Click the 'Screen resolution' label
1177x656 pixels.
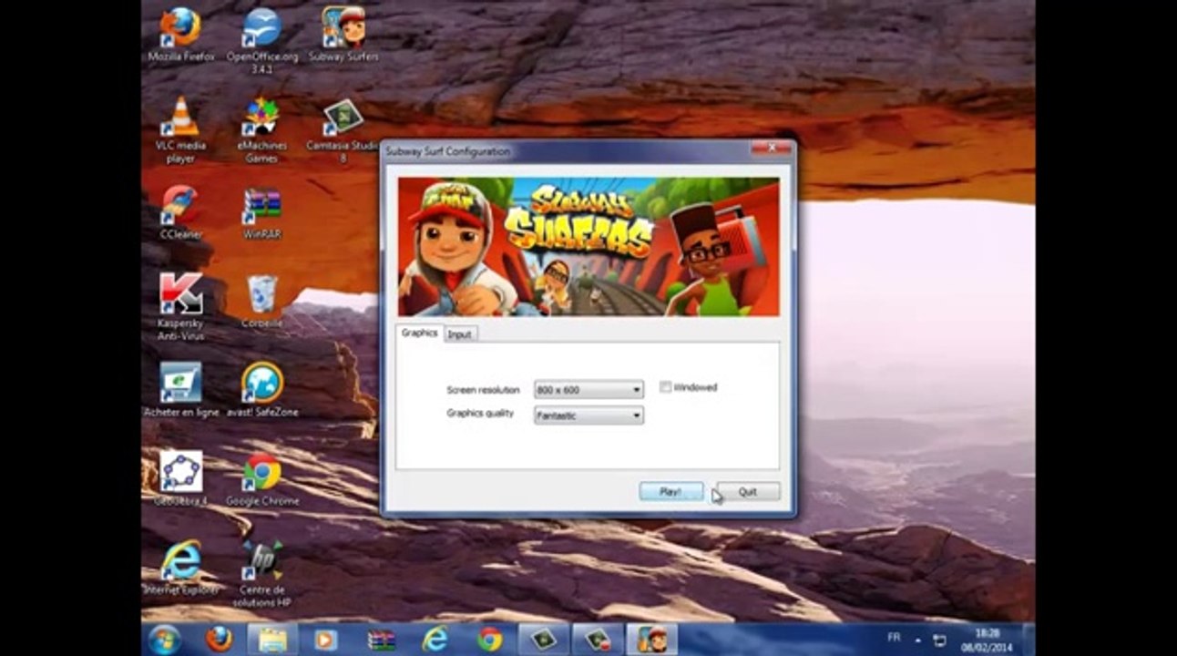pyautogui.click(x=483, y=390)
